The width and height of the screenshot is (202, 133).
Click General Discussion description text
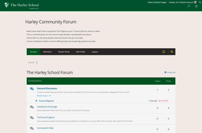pyautogui.click(x=83, y=92)
